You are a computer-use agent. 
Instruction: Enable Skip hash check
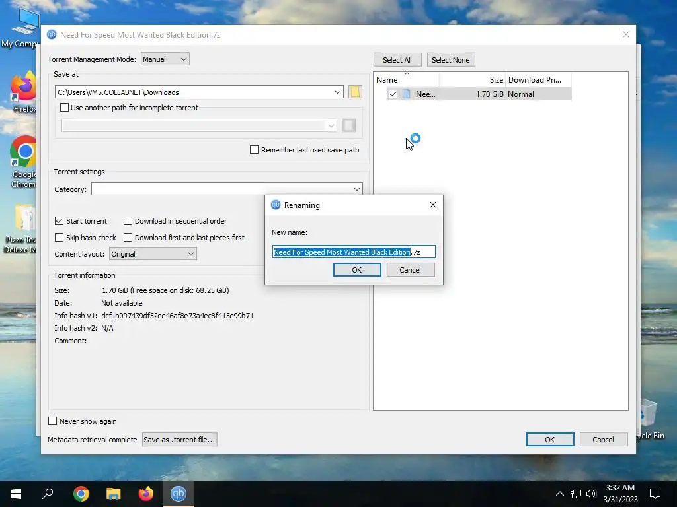(x=59, y=238)
